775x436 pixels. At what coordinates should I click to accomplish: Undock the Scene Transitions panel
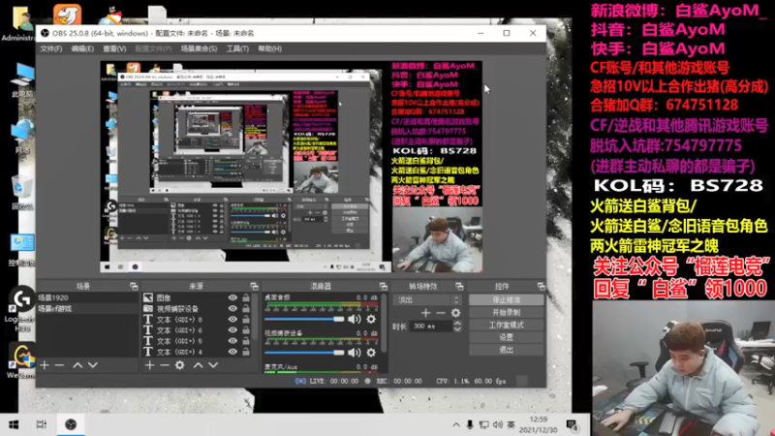click(459, 286)
